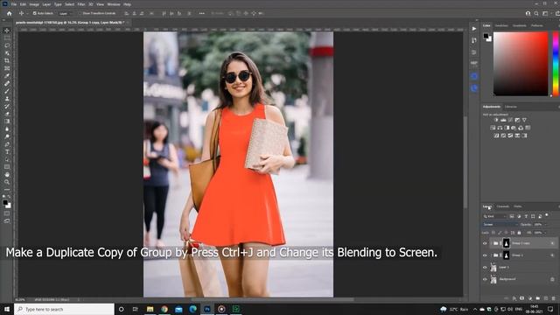
Task: Select the Zoom tool
Action: click(7, 182)
